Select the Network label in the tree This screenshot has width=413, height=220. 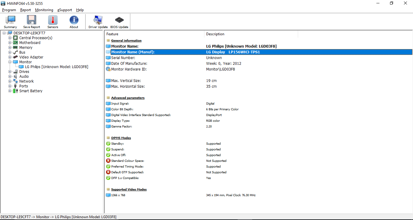coord(27,81)
